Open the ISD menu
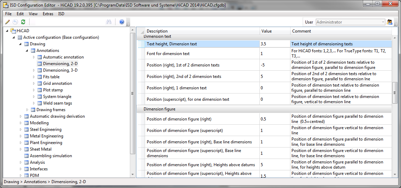Viewport: 401px width, 188px height. pyautogui.click(x=61, y=14)
